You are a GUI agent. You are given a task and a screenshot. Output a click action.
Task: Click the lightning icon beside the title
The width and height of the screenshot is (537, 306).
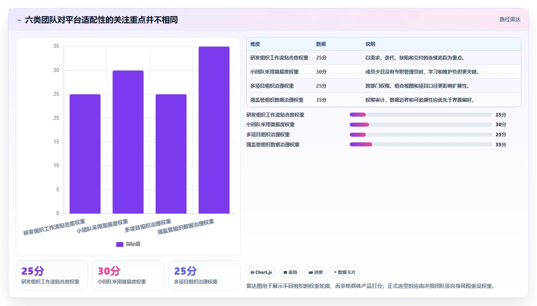coord(19,20)
